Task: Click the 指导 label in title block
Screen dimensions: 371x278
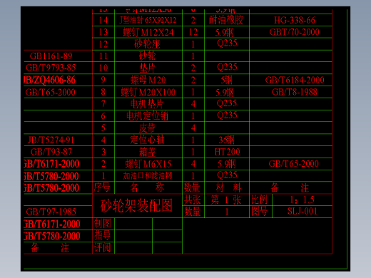Action: pos(103,235)
